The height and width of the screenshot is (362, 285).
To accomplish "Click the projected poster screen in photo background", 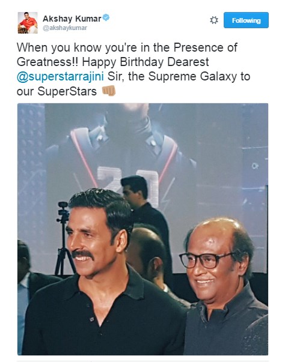I will (143, 161).
